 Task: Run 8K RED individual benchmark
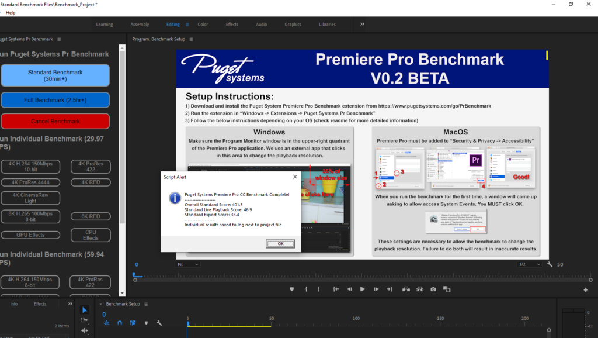[x=91, y=216]
